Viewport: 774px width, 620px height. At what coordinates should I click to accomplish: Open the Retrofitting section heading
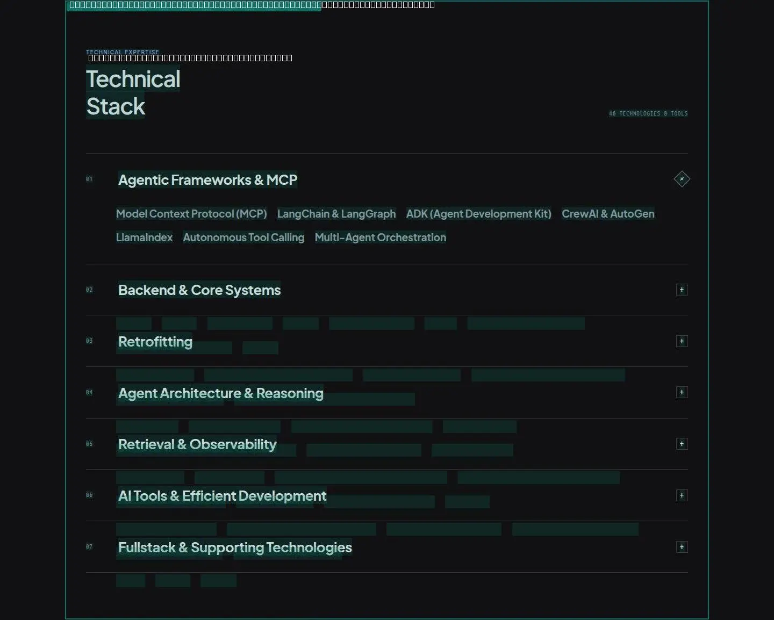point(155,342)
